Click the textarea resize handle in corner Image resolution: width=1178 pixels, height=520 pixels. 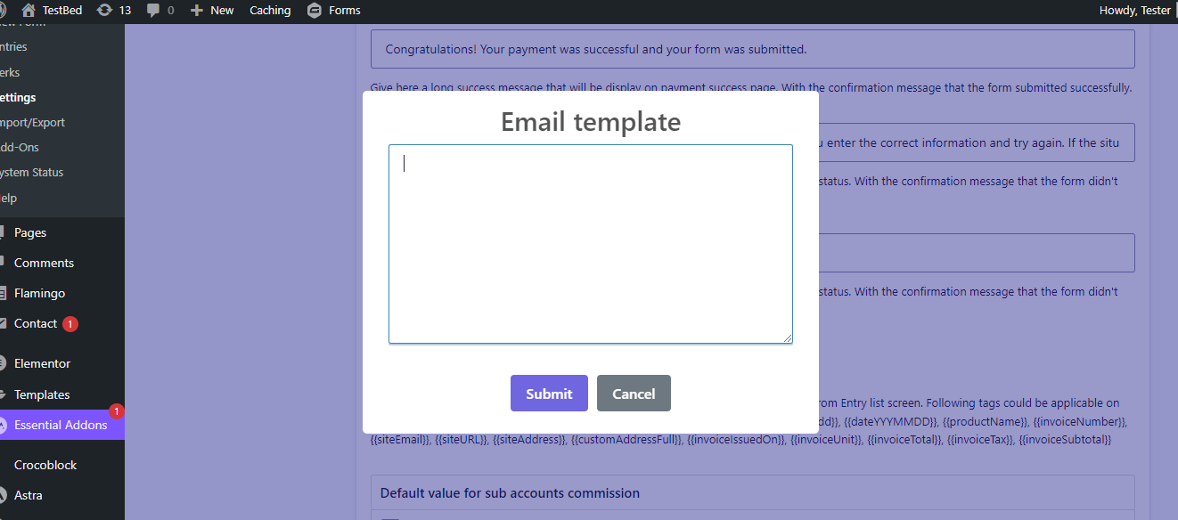[787, 337]
